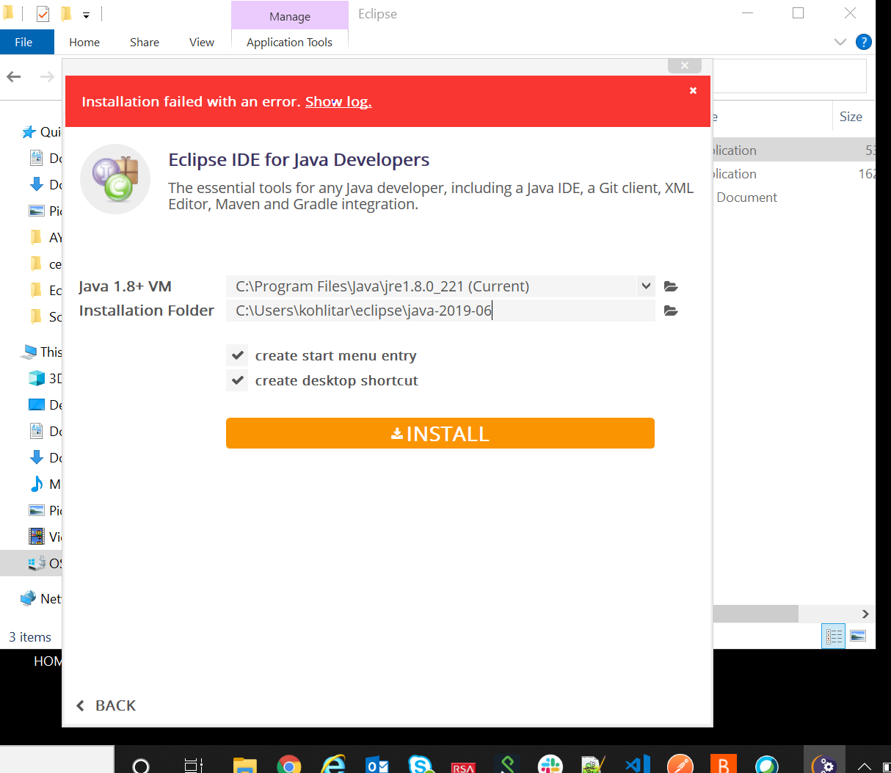The width and height of the screenshot is (891, 773).
Task: Open Outlook from taskbar
Action: click(x=377, y=766)
